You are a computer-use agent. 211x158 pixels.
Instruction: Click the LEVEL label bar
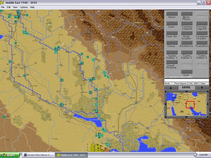coord(186,88)
